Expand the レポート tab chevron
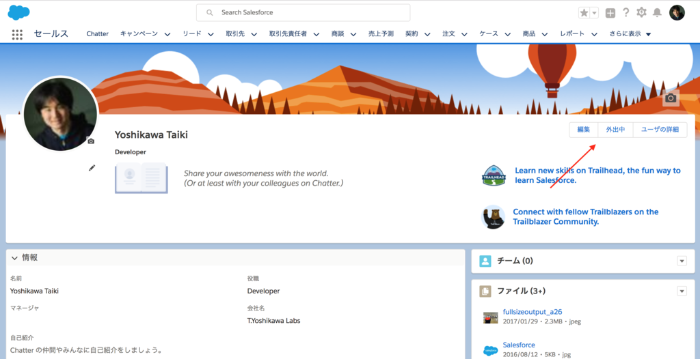The width and height of the screenshot is (700, 359). 595,34
